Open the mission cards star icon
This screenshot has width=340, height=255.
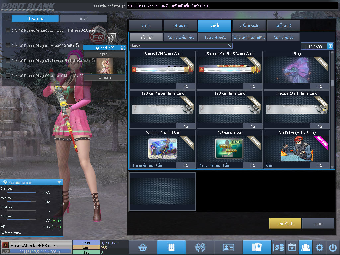(x=257, y=247)
